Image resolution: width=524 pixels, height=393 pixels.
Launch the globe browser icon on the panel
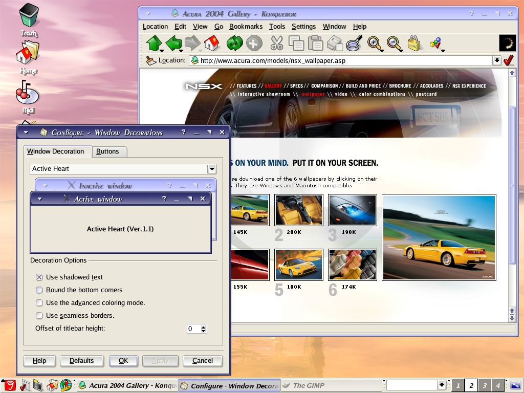66,386
